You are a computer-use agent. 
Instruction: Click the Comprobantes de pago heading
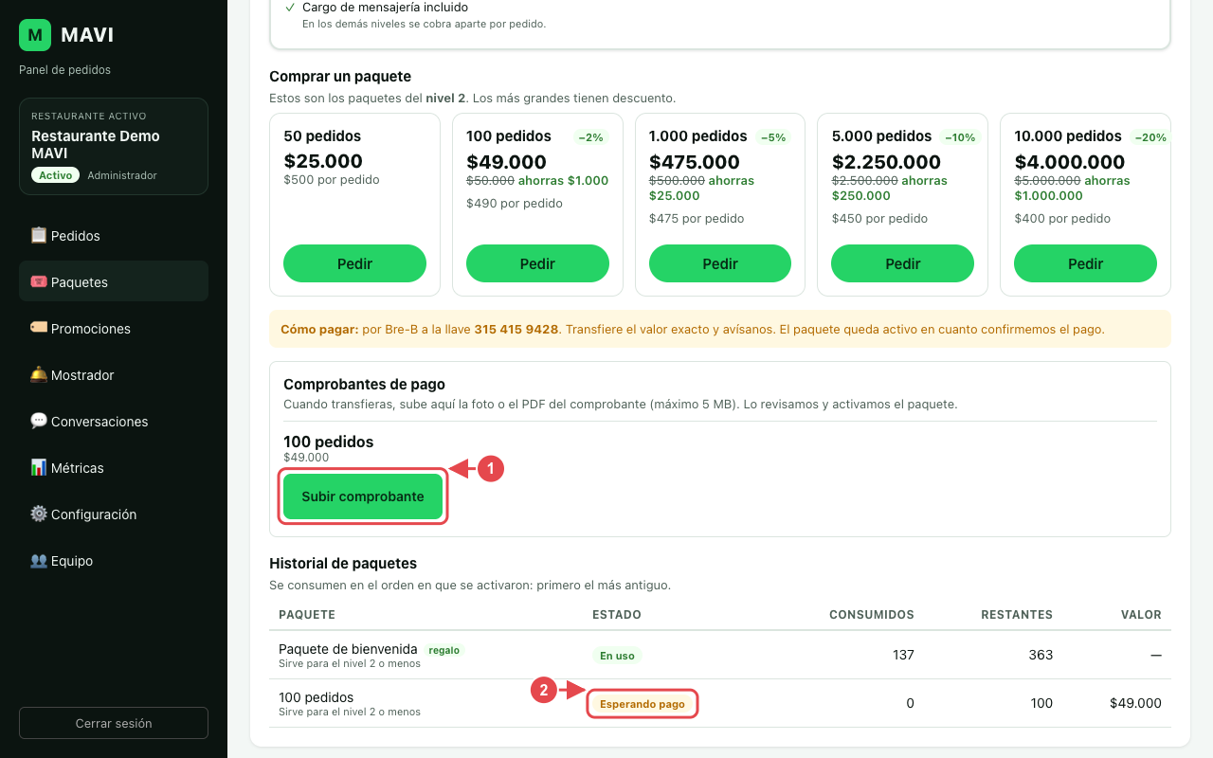click(x=364, y=385)
